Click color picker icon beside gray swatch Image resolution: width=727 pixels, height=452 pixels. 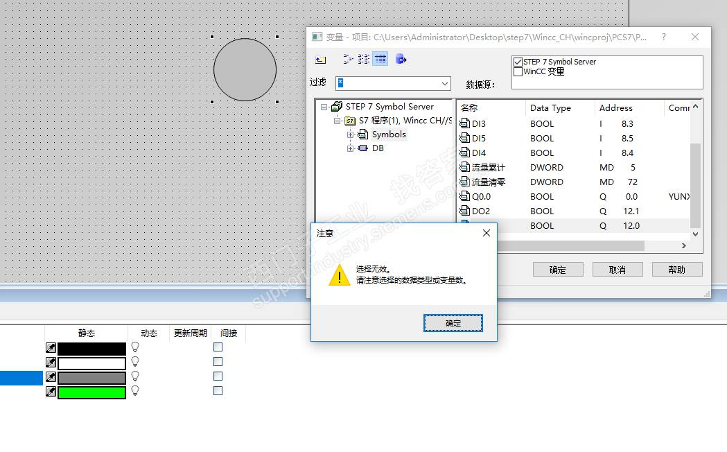[51, 377]
